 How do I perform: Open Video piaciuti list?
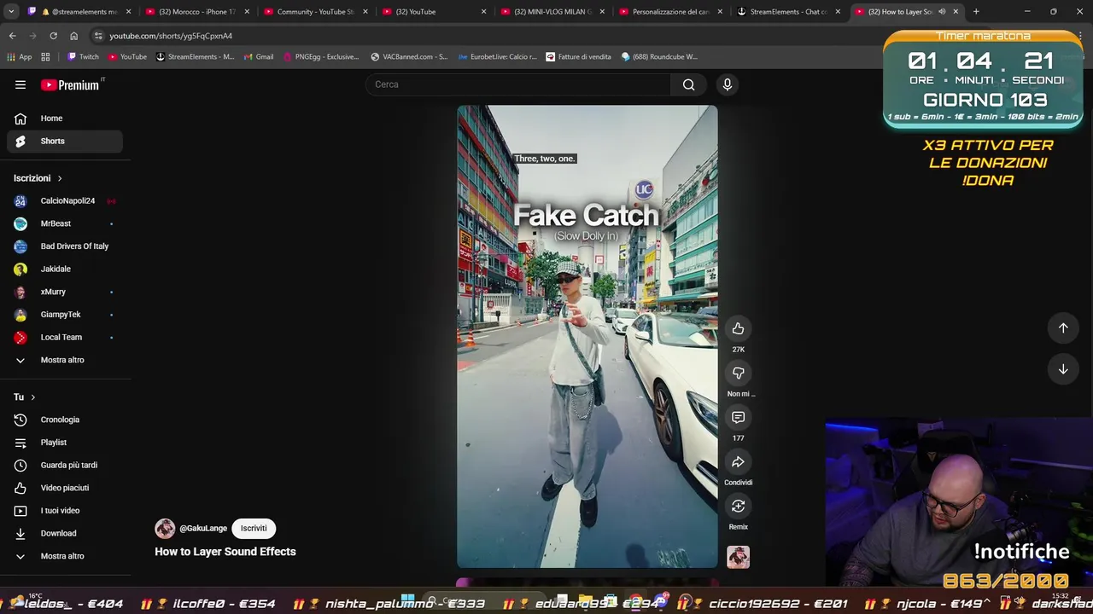pyautogui.click(x=65, y=488)
